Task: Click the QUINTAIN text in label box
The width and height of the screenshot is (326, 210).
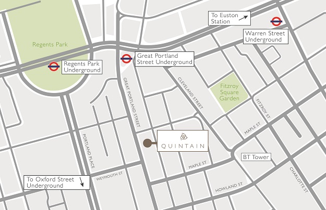Action: click(183, 146)
